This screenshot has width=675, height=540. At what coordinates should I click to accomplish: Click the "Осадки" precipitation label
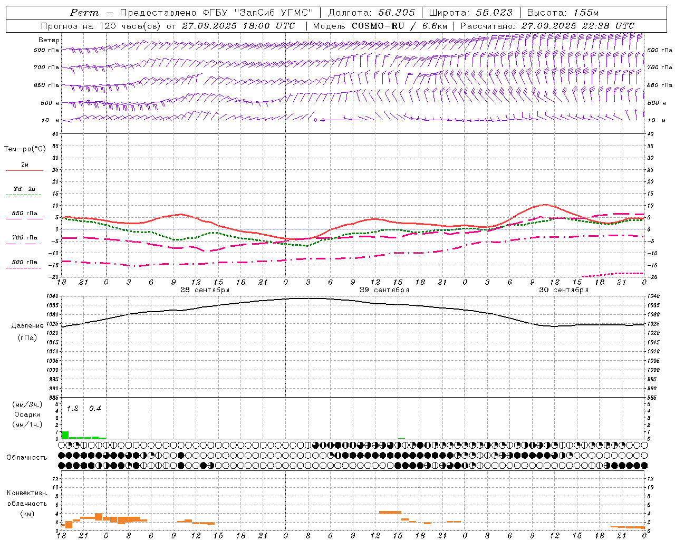(27, 414)
